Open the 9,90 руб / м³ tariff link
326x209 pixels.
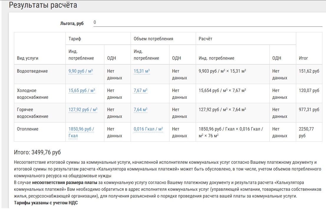[80, 71]
